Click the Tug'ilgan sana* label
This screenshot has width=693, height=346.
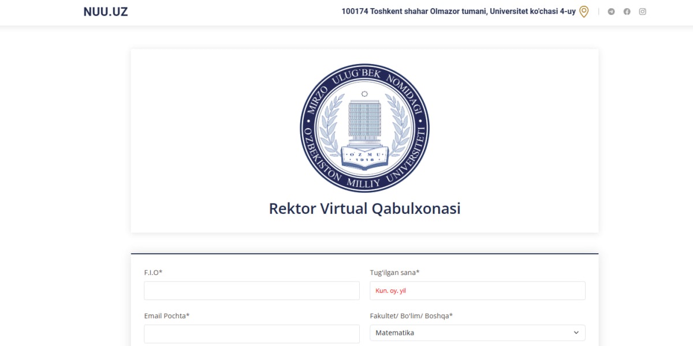394,272
